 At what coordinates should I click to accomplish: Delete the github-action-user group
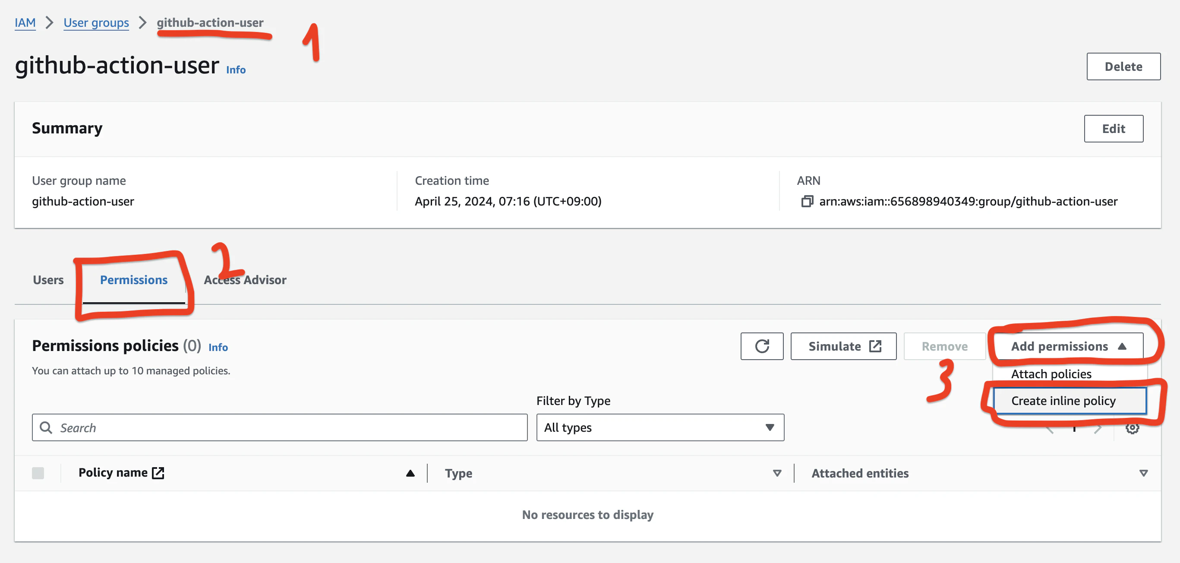click(x=1123, y=66)
